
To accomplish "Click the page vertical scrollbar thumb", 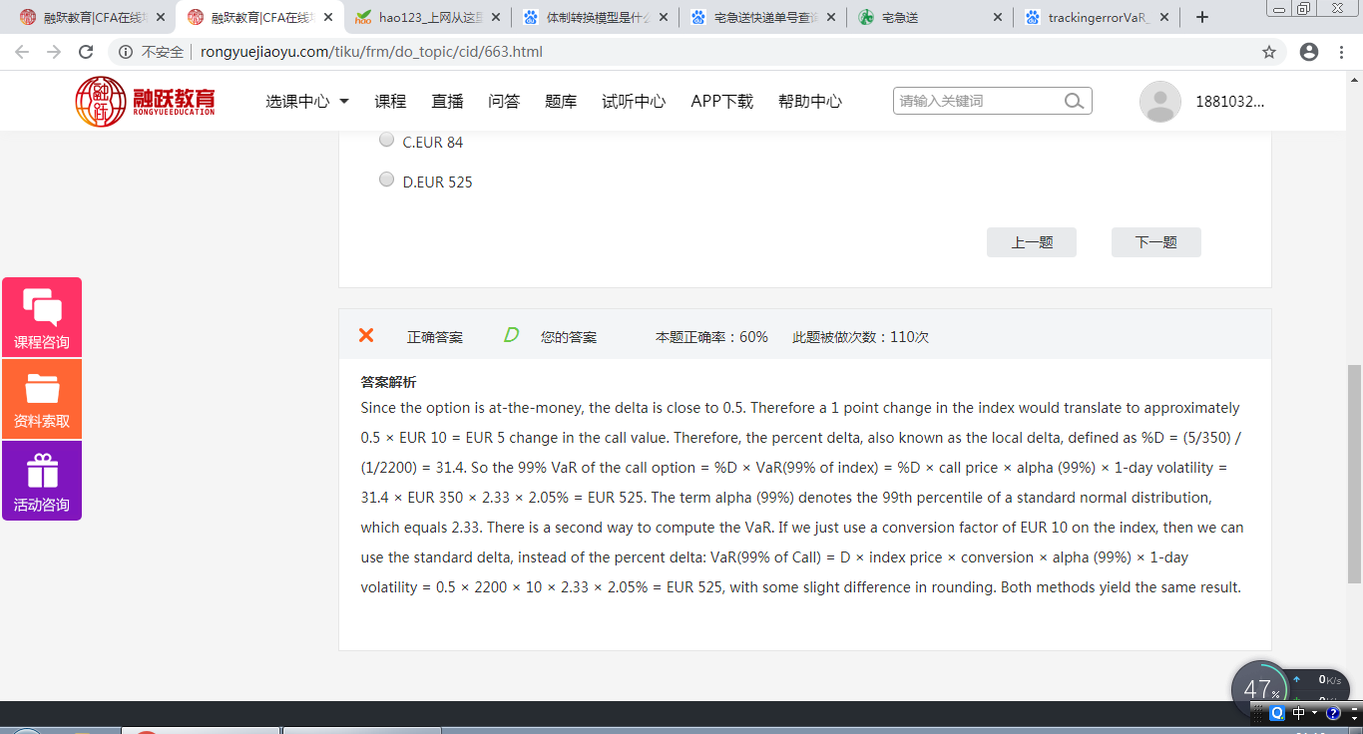I will click(x=1354, y=474).
